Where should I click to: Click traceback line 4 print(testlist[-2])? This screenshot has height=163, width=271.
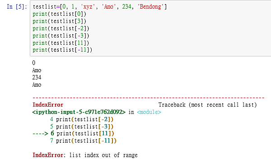[x=82, y=119]
